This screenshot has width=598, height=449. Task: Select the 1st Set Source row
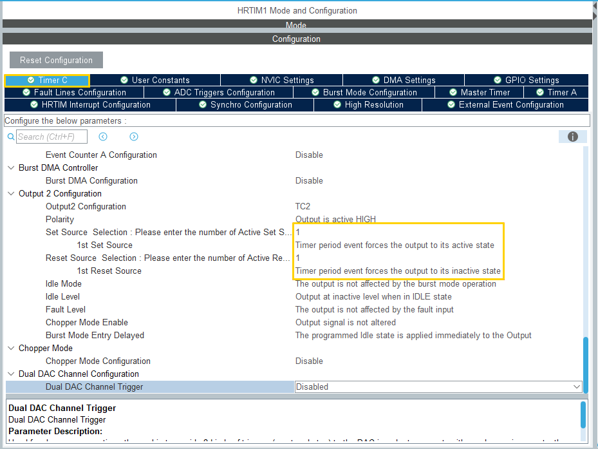(x=294, y=245)
